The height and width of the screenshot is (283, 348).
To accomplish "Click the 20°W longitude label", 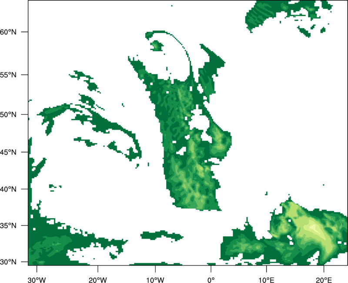I will pyautogui.click(x=98, y=280).
